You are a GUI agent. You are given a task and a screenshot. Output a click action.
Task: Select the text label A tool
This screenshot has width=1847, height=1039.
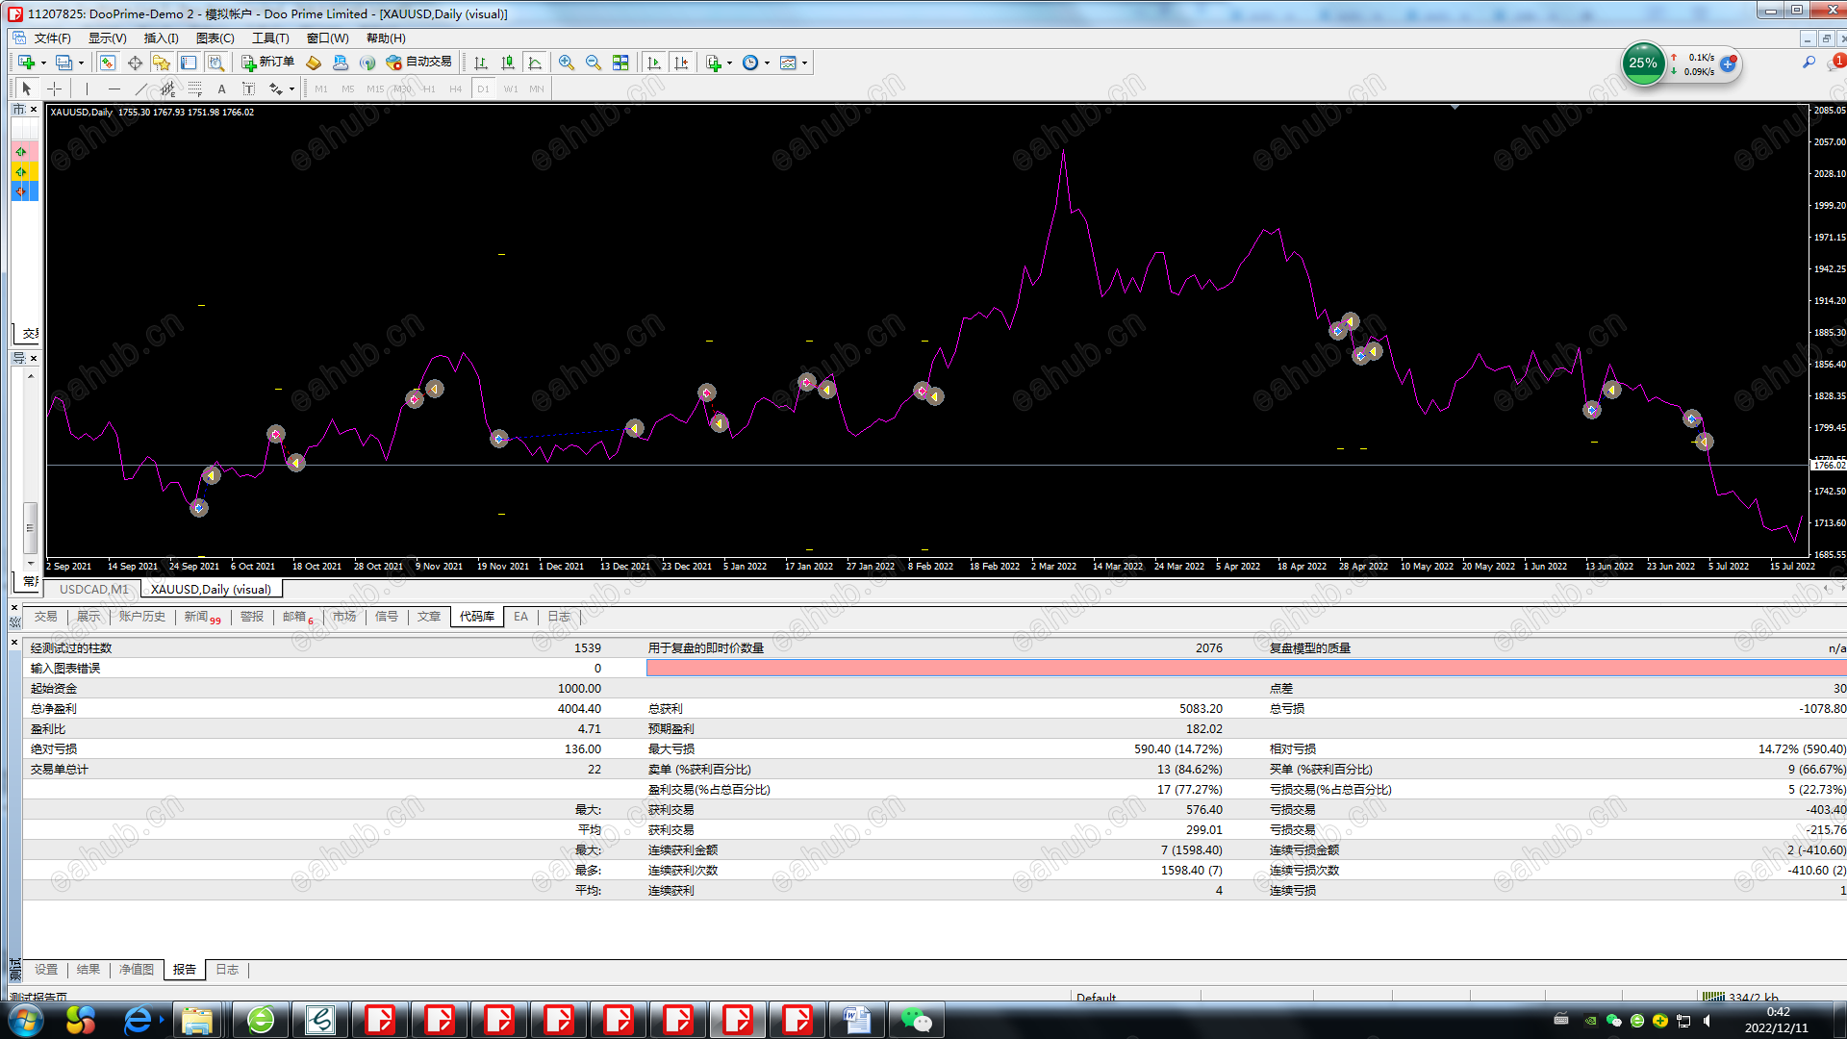[221, 89]
